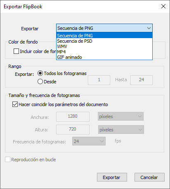
Task: Click the Desde start frame field
Action: coord(99,80)
